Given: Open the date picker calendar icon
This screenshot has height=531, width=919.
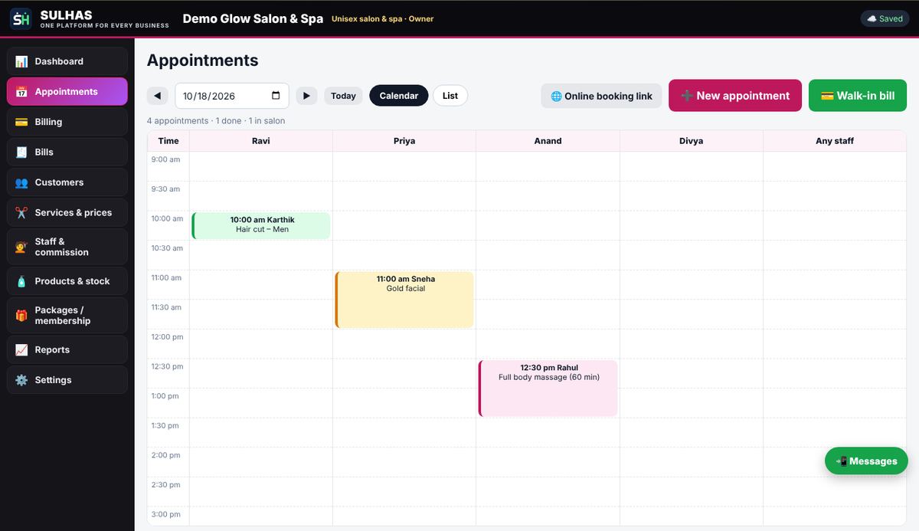Looking at the screenshot, I should click(276, 96).
